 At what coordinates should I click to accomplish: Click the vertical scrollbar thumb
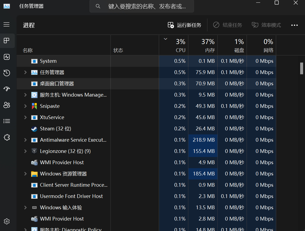tap(302, 68)
